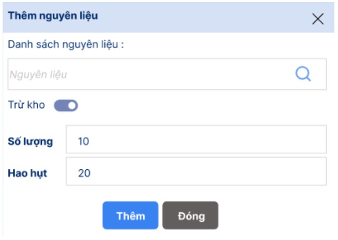The image size is (338, 240).
Task: Close the Thêm nguyên liệu dialog with X
Action: pos(318,19)
